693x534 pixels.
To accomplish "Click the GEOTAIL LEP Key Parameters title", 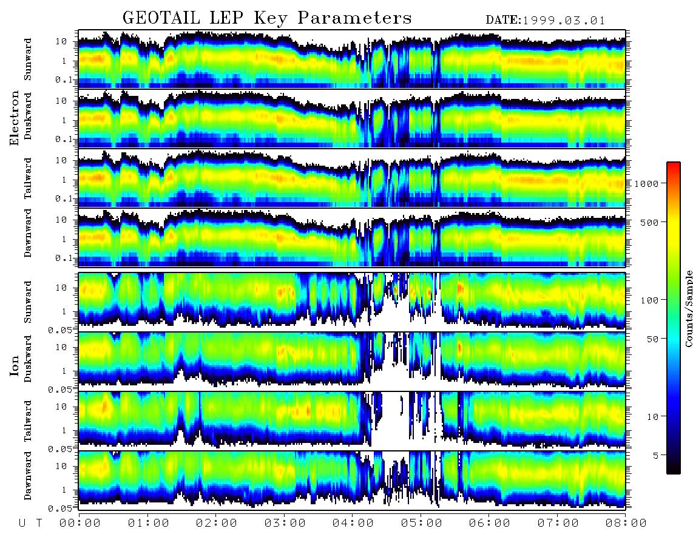I will coord(267,18).
